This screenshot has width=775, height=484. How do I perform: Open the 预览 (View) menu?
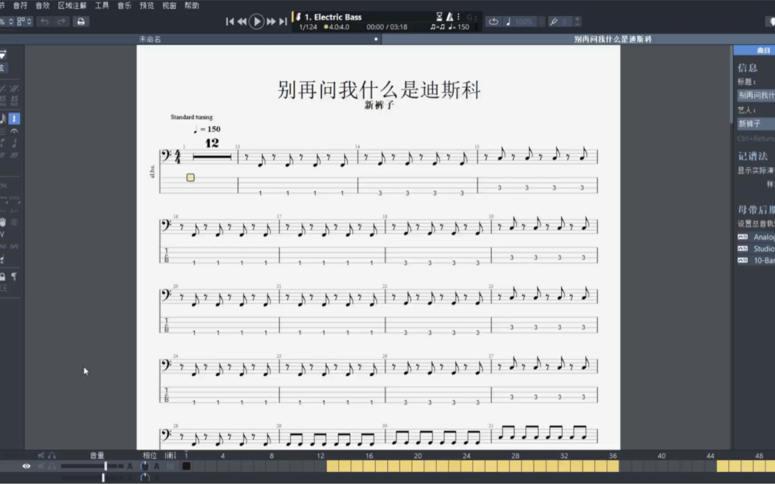[146, 5]
